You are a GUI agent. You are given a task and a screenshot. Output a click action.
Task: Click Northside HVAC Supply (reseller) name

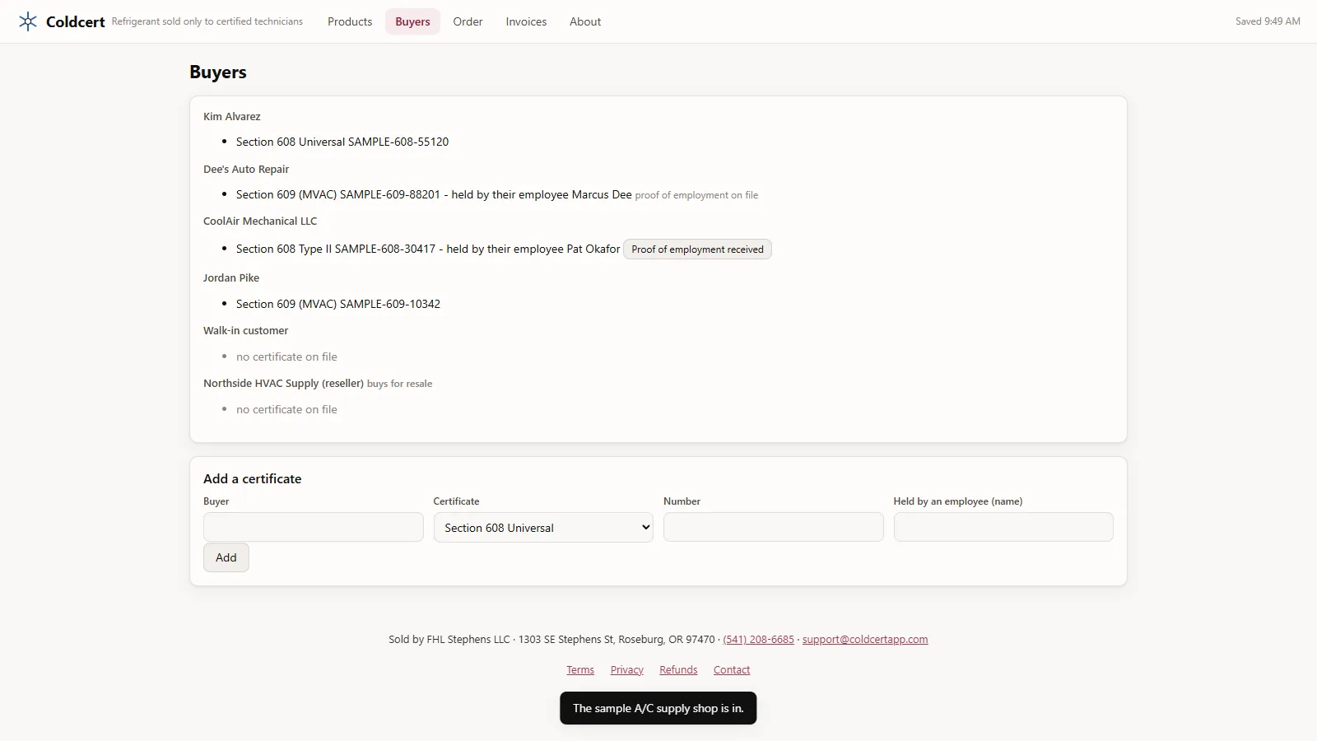[x=283, y=384]
